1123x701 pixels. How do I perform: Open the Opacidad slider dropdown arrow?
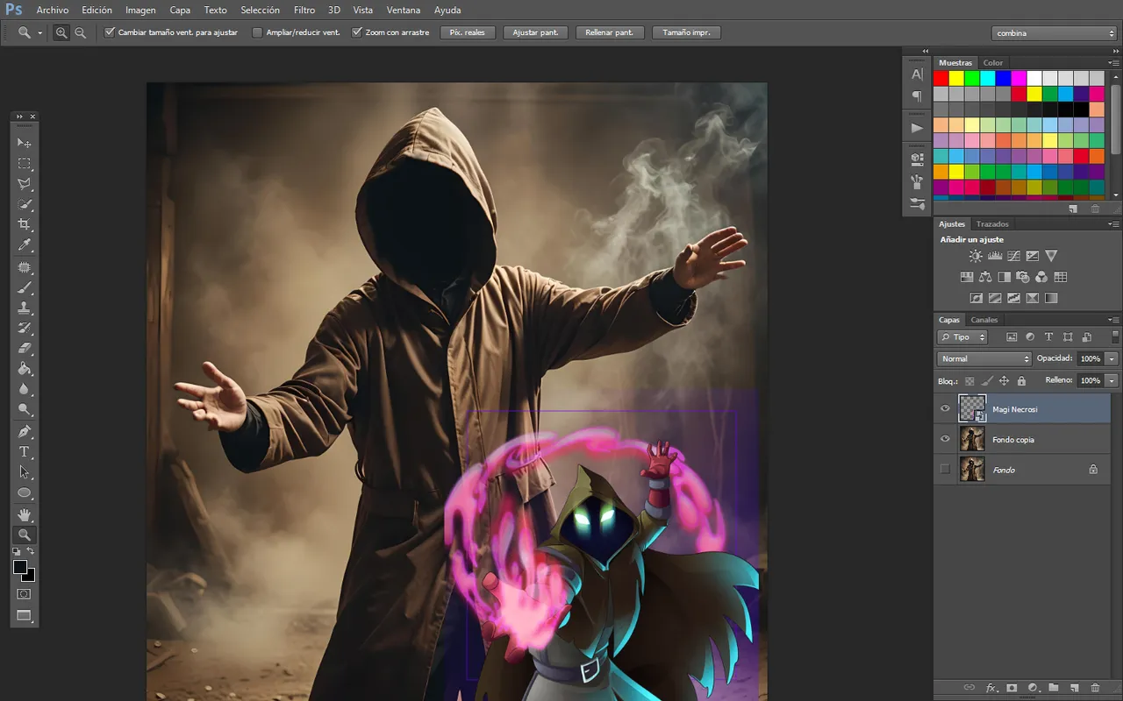tap(1112, 358)
